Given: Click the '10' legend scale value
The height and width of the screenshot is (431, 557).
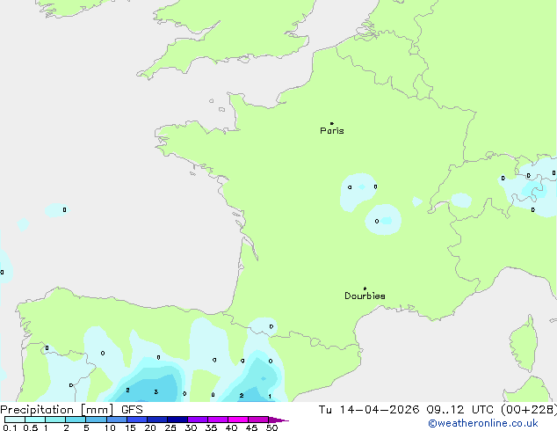Looking at the screenshot, I should 110,427.
